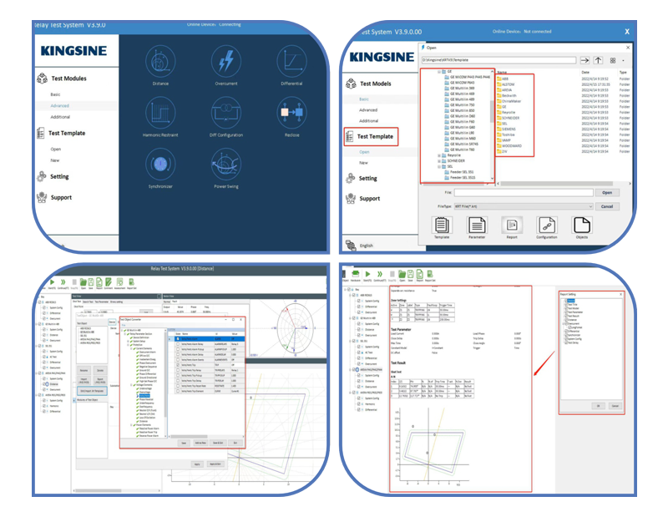Collapse Overcurrent node in Report Setting tree
Screen dimensions: 668x517
(563, 323)
